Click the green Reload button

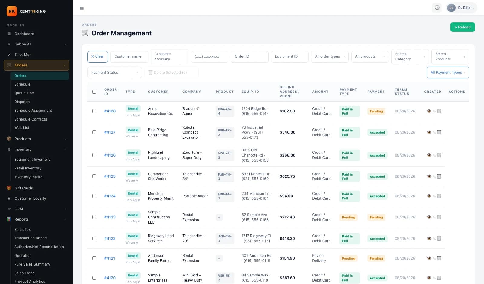(463, 27)
